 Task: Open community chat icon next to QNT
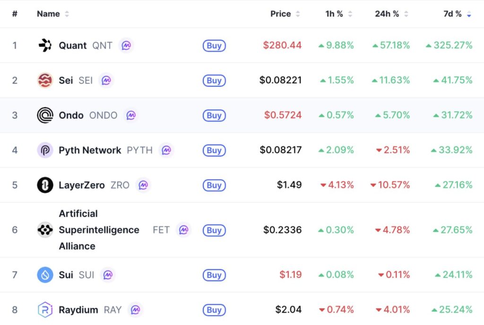coord(126,46)
